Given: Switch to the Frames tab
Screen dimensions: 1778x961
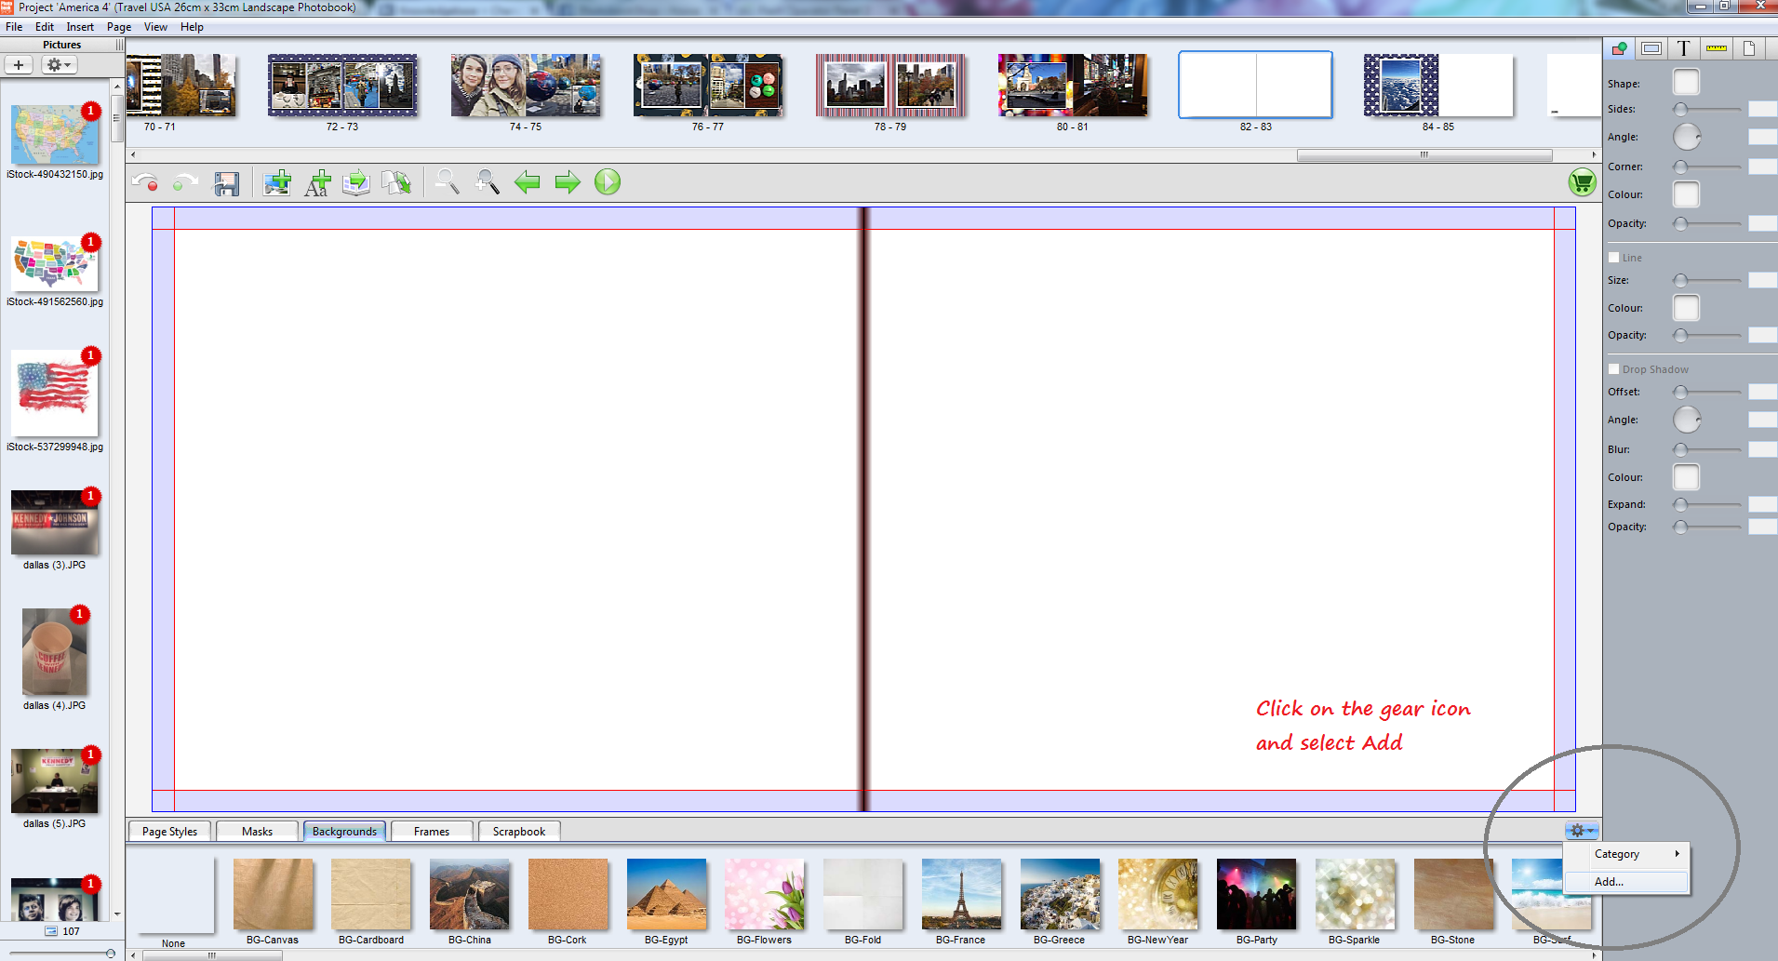Looking at the screenshot, I should pyautogui.click(x=432, y=832).
